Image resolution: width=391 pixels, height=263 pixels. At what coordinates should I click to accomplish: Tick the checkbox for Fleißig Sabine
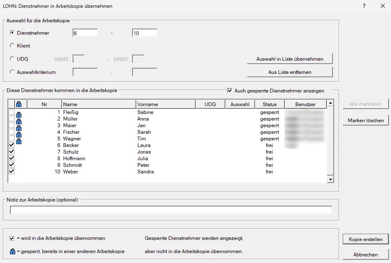click(12, 112)
